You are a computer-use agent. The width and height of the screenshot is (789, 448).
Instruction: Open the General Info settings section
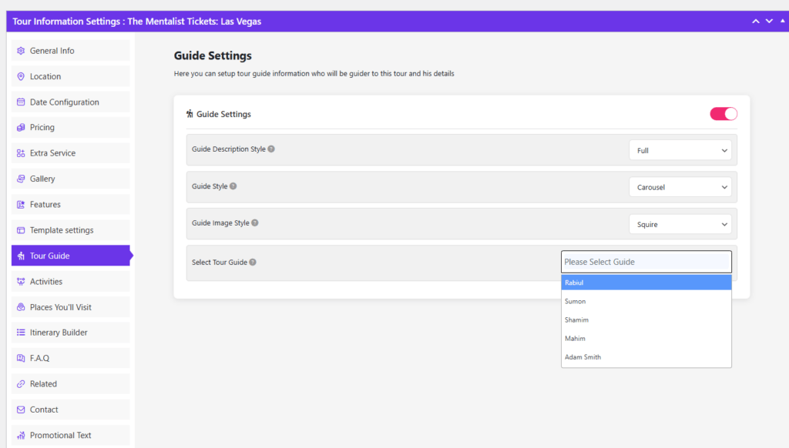(19, 50)
